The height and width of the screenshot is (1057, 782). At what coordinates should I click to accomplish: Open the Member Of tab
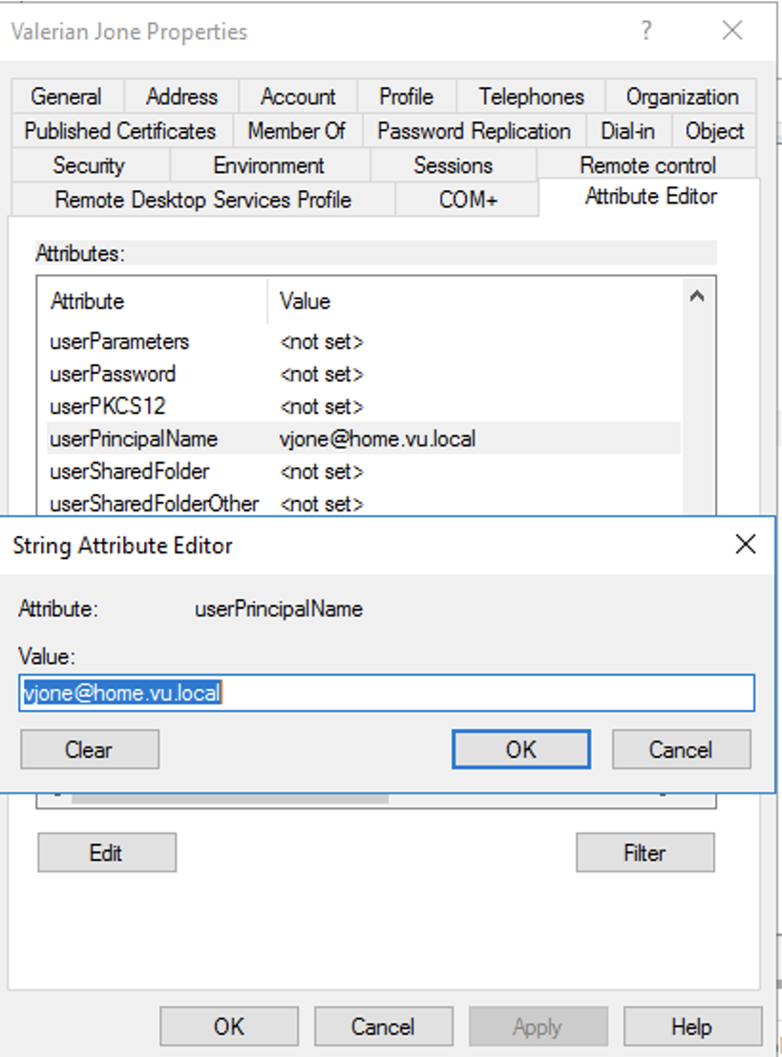click(296, 131)
